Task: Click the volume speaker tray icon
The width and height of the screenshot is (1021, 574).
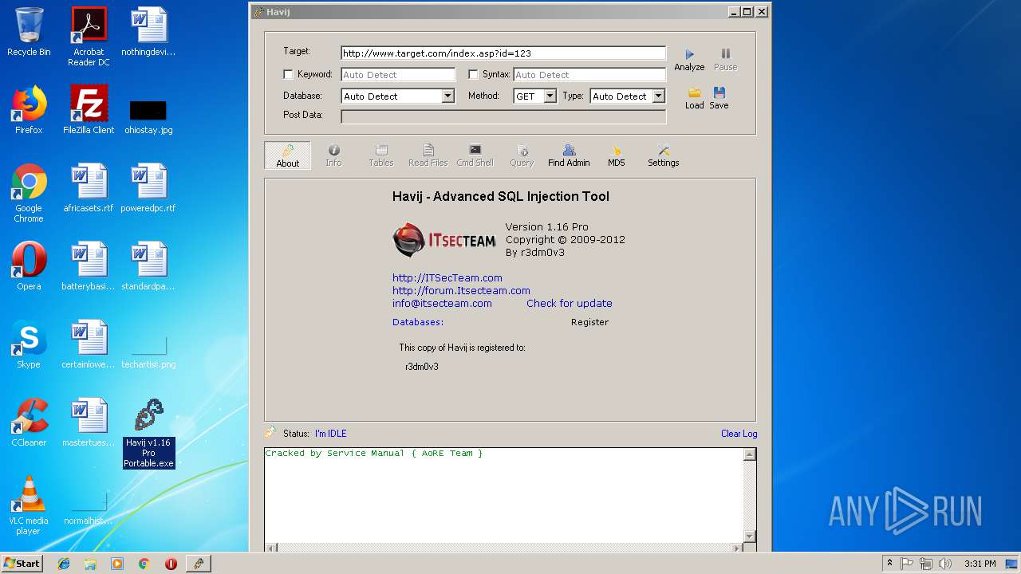Action: [x=945, y=564]
